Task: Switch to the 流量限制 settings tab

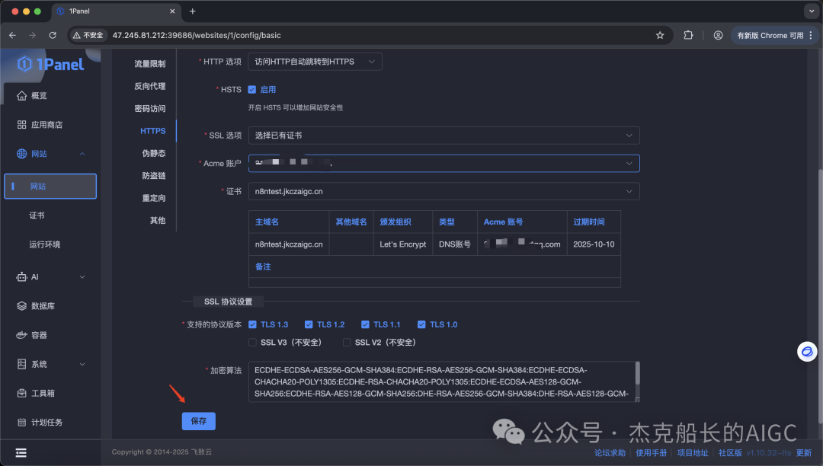Action: click(x=149, y=63)
